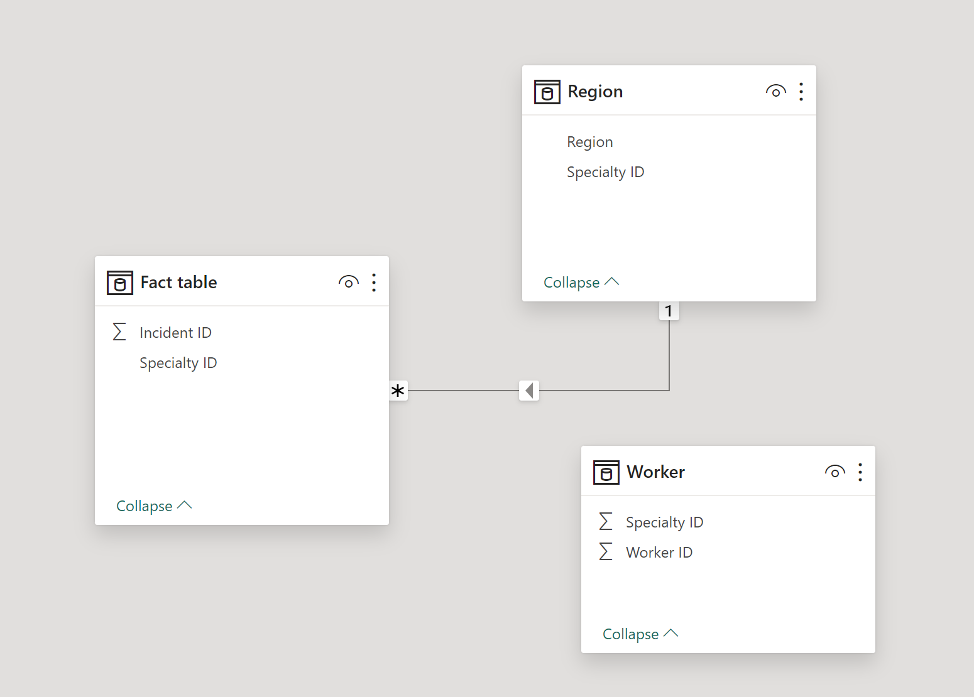This screenshot has height=697, width=974.
Task: Open more options for Fact table
Action: point(373,283)
